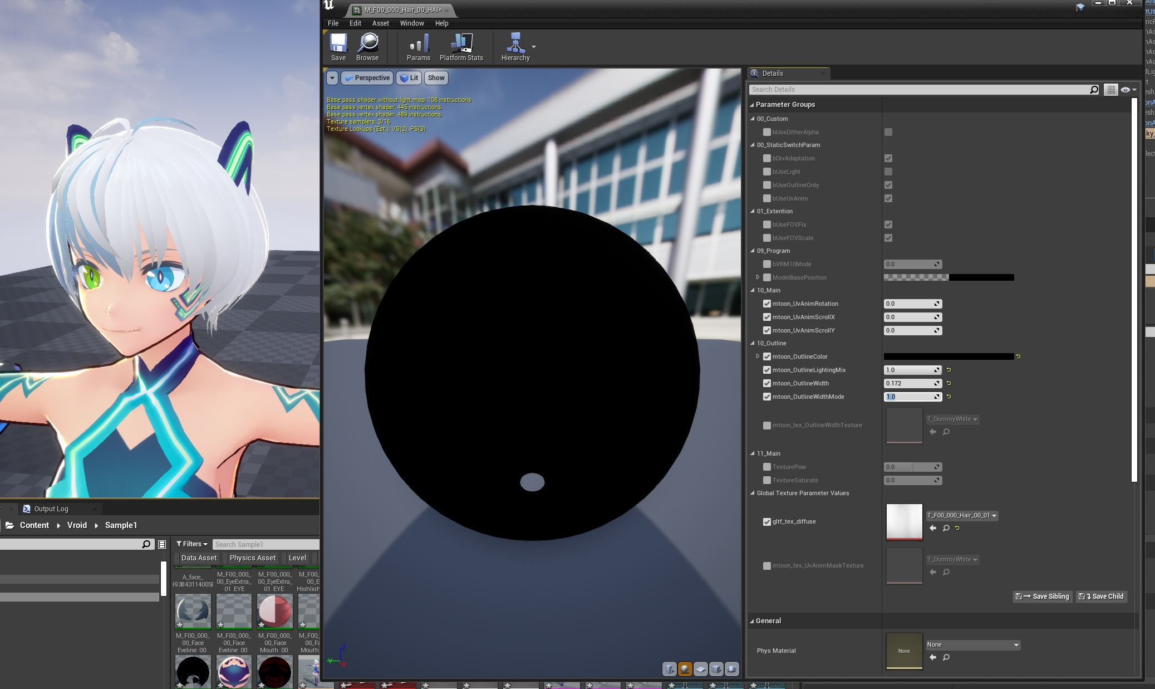The image size is (1155, 689).
Task: Click the Search Details input field
Action: click(918, 89)
